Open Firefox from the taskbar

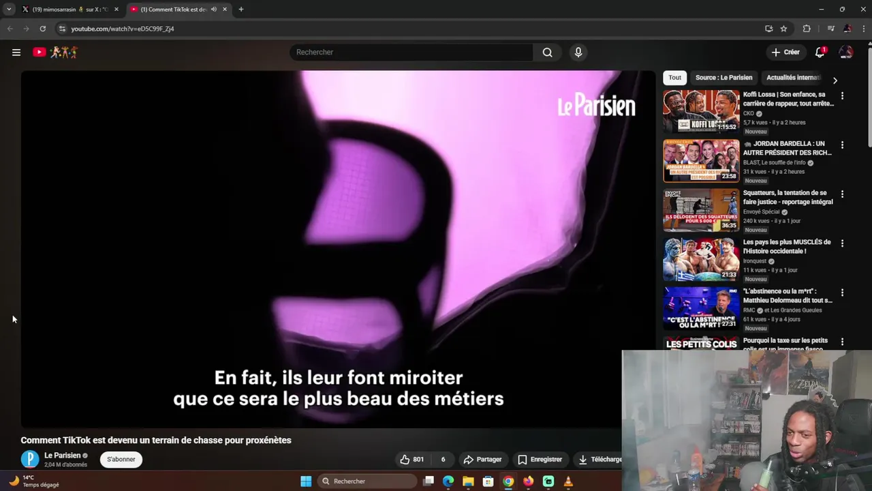click(528, 481)
